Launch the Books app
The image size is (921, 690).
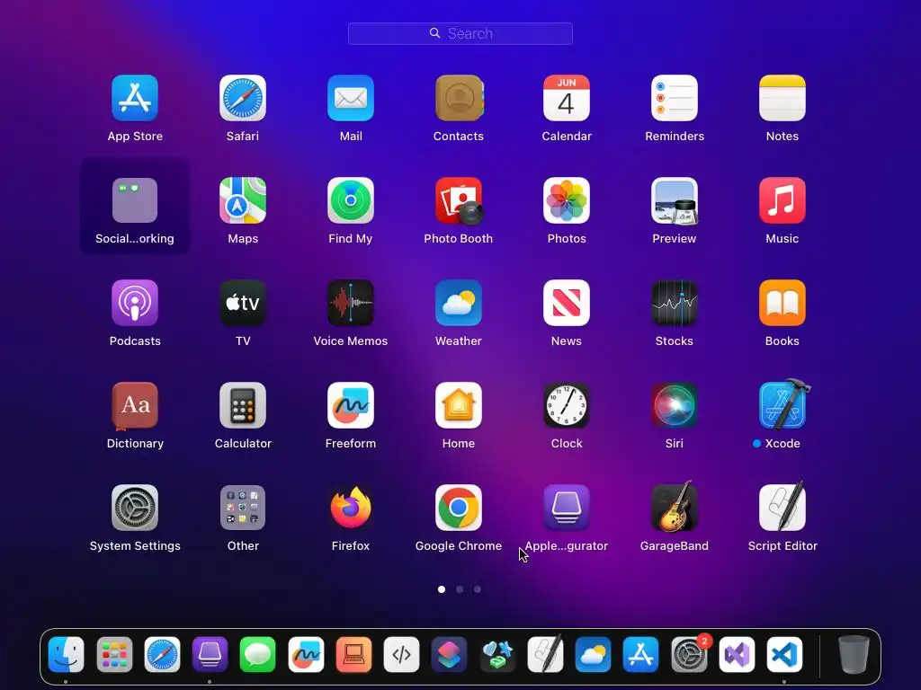click(x=782, y=303)
